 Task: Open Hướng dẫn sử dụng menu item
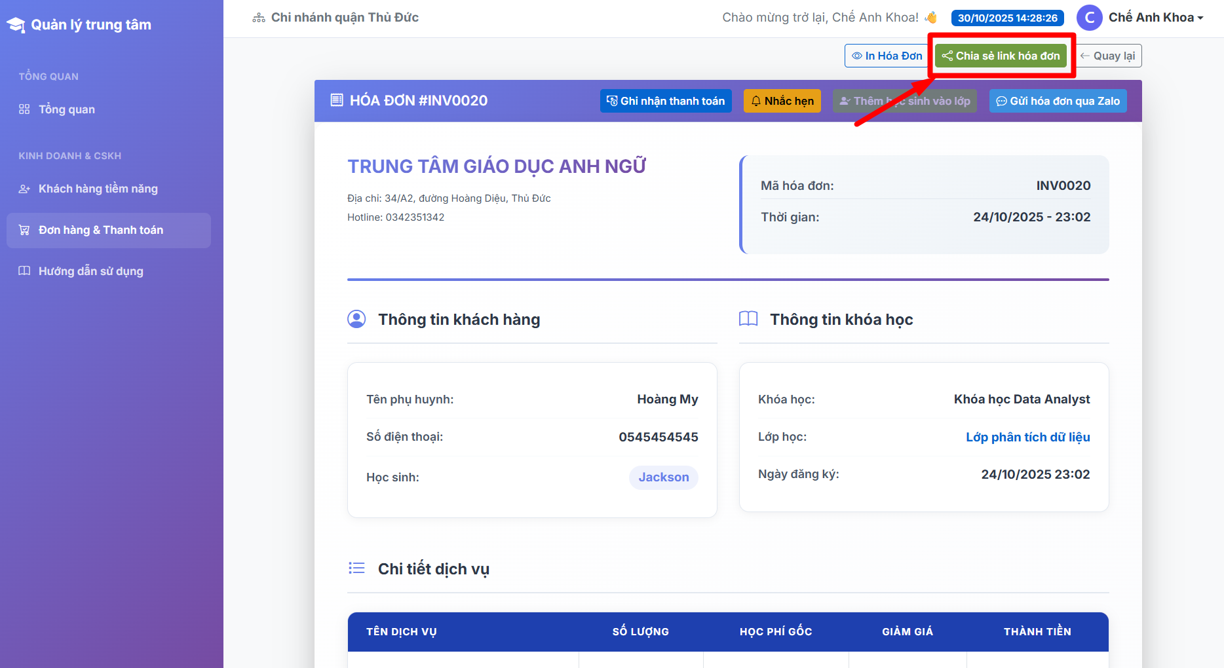(90, 271)
